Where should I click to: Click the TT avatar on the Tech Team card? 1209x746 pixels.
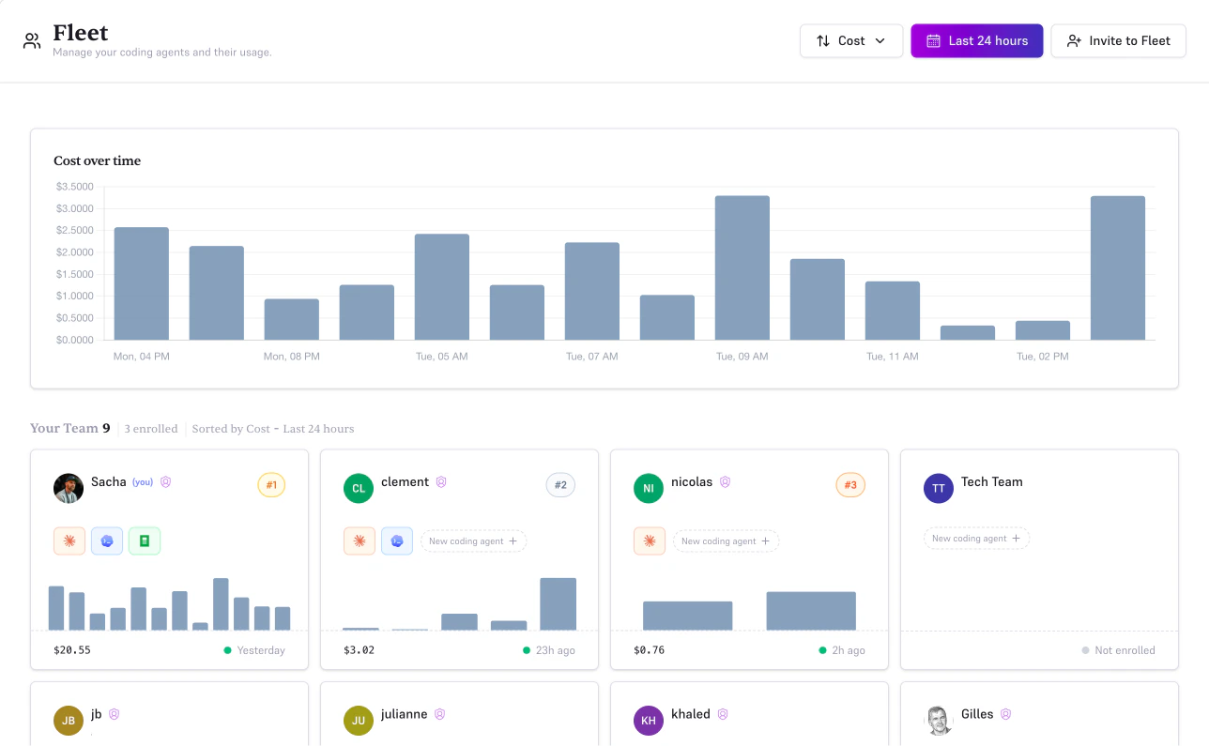pos(938,488)
